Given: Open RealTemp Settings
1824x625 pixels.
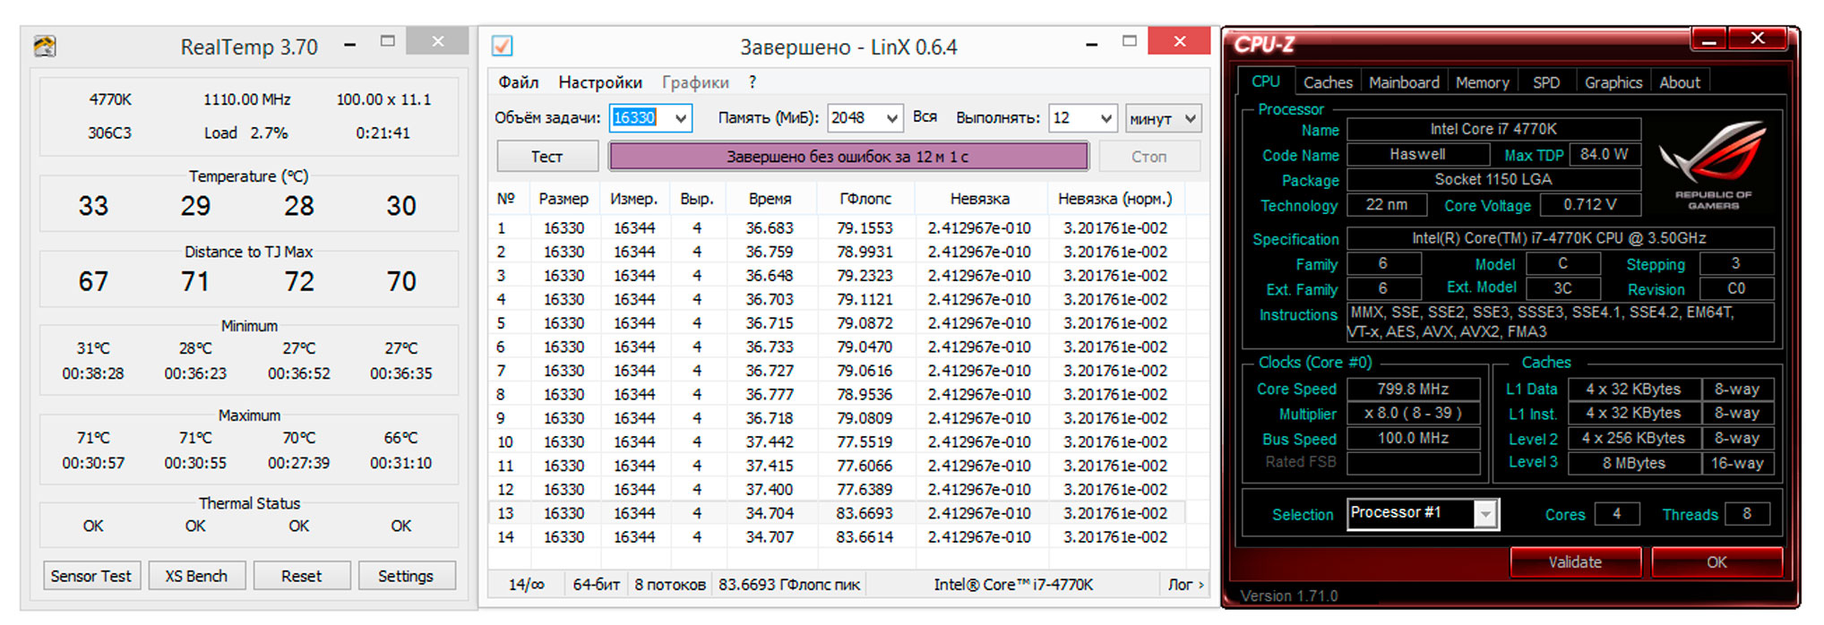Looking at the screenshot, I should [406, 576].
